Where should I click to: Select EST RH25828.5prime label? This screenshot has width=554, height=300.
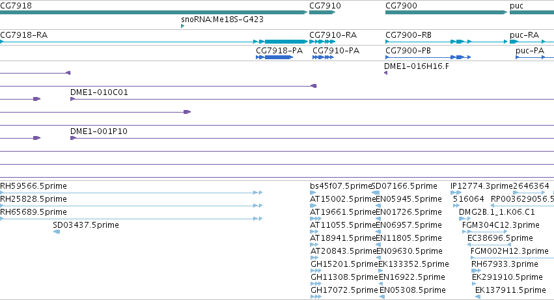coord(33,199)
